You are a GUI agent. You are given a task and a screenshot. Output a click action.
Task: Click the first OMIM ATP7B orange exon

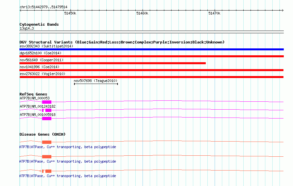(x=47, y=142)
